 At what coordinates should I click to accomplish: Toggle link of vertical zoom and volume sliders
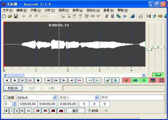pyautogui.click(x=158, y=75)
